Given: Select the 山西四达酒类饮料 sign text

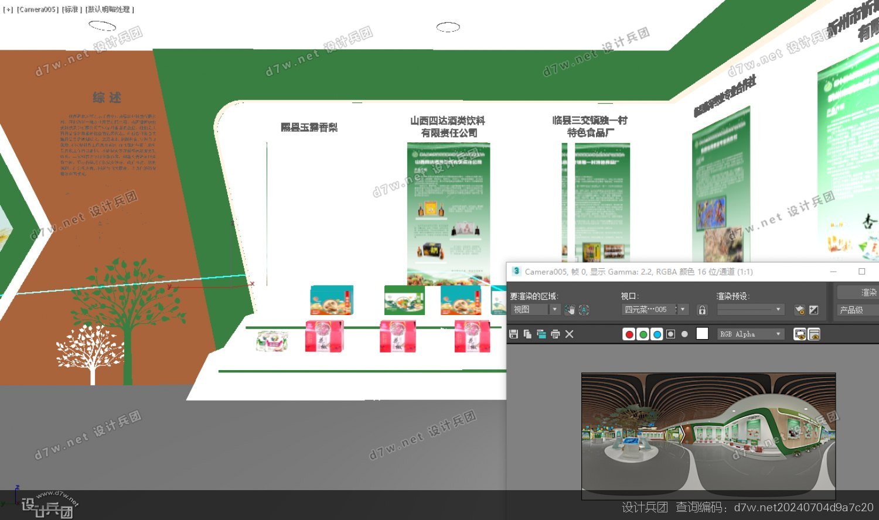Looking at the screenshot, I should pyautogui.click(x=448, y=121).
